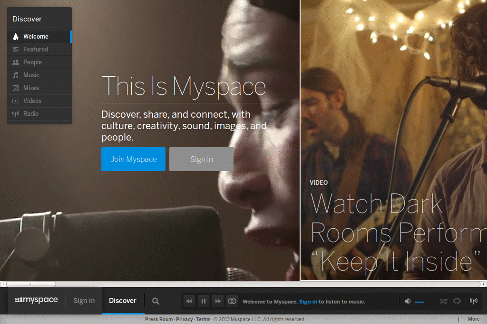Click the blue Join Myspace button

click(133, 159)
